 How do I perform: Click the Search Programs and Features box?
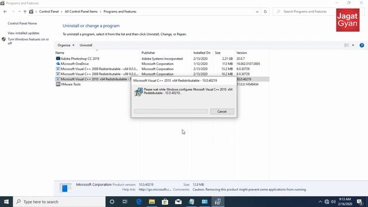click(x=305, y=11)
